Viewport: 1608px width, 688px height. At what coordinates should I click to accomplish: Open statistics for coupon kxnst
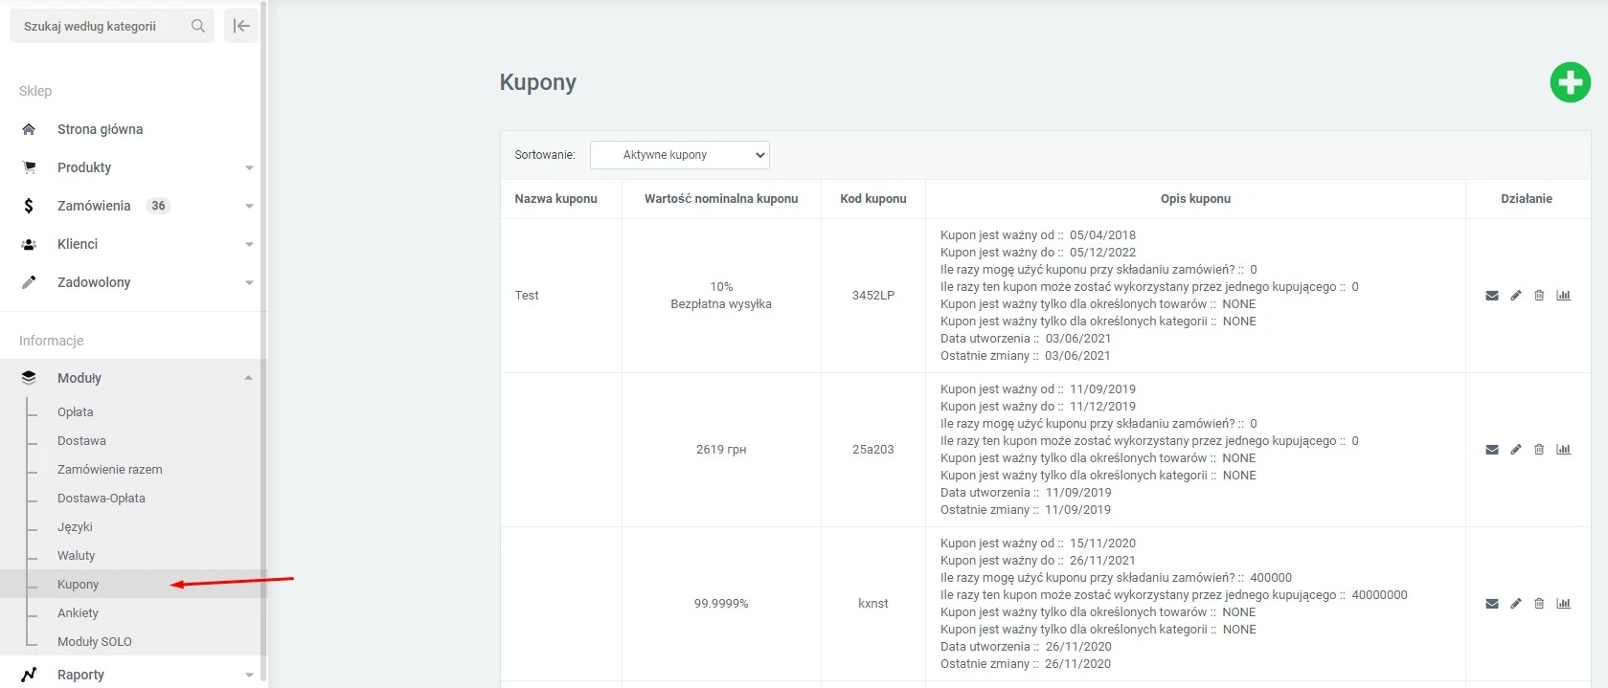[x=1563, y=604]
